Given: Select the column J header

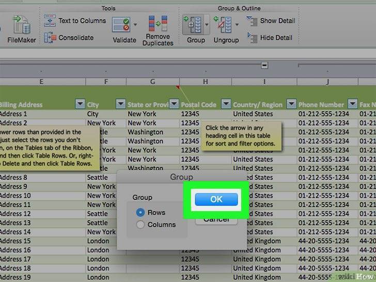Looking at the screenshot, I should [327, 82].
